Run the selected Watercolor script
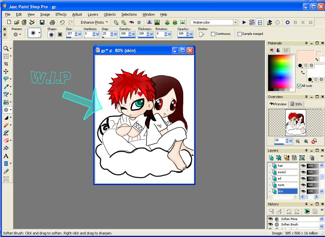The image size is (325, 237). click(244, 22)
